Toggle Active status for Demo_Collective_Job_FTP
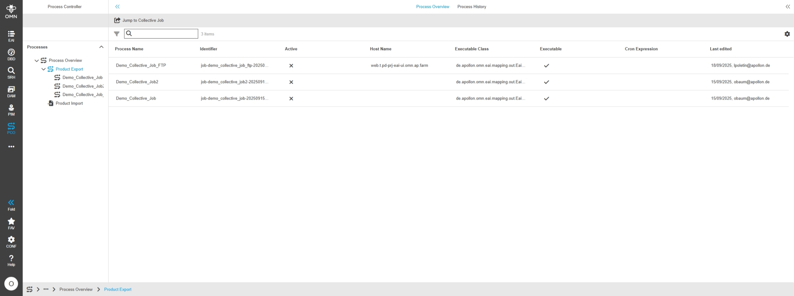Viewport: 794px width, 296px height. (291, 66)
